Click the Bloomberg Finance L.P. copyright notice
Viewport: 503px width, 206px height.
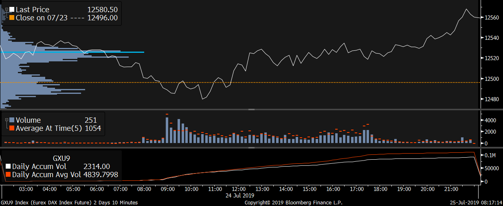293,202
